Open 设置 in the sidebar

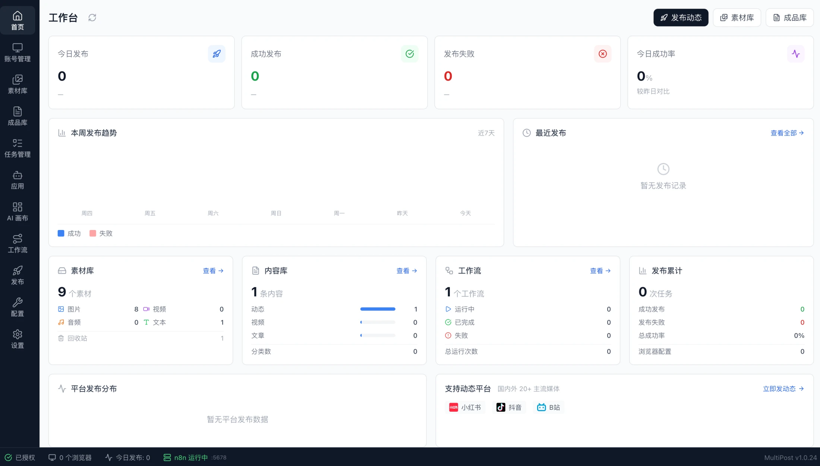tap(18, 339)
